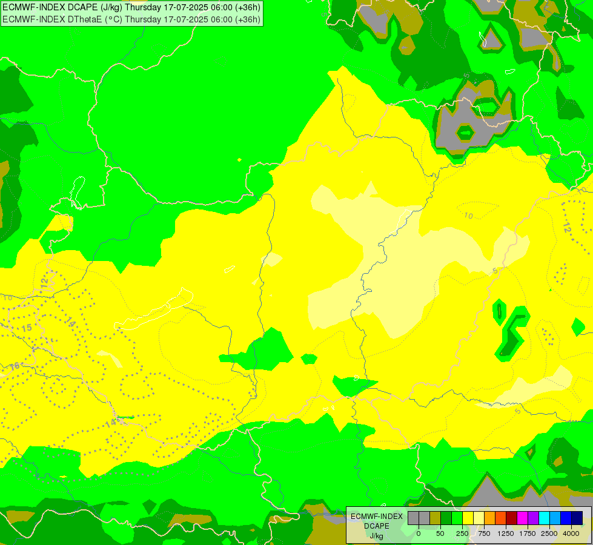
Task: Click the dark red legend swatch
Action: [x=512, y=518]
